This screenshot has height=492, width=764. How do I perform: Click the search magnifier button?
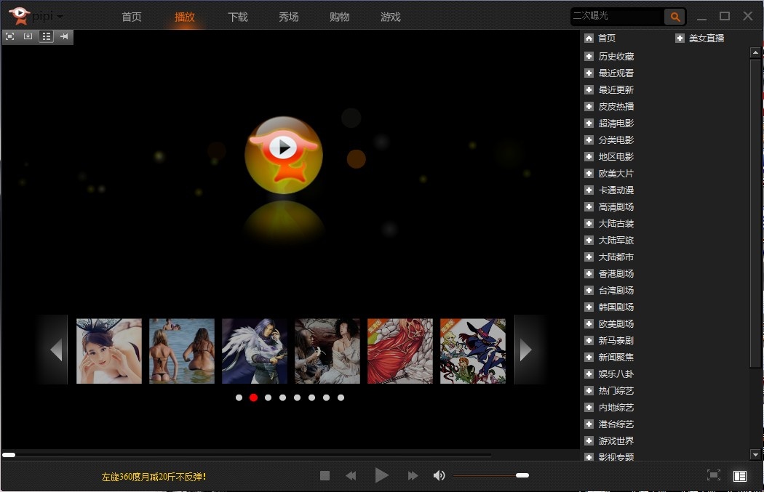[675, 17]
